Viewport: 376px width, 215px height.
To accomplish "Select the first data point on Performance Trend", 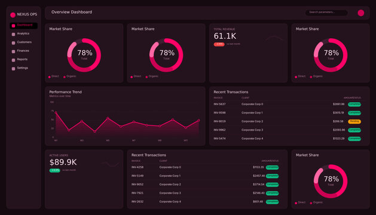I will pyautogui.click(x=56, y=112).
